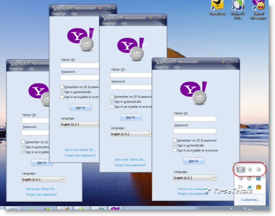The image size is (275, 216).
Task: Launch the Yahoo! Messenger desktop shortcut
Action: click(x=259, y=9)
